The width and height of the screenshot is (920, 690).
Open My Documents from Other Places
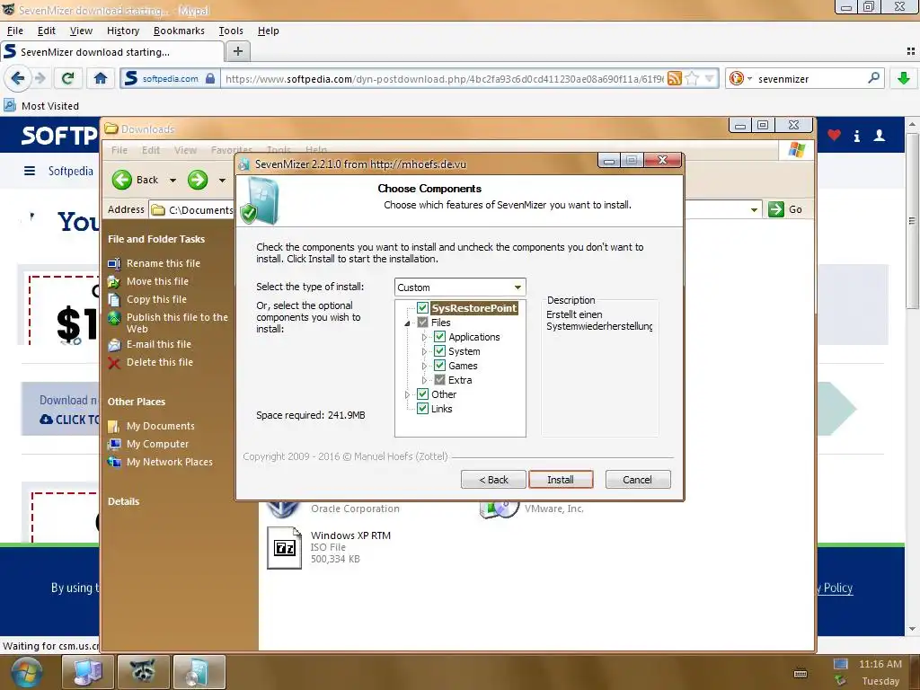pyautogui.click(x=151, y=426)
